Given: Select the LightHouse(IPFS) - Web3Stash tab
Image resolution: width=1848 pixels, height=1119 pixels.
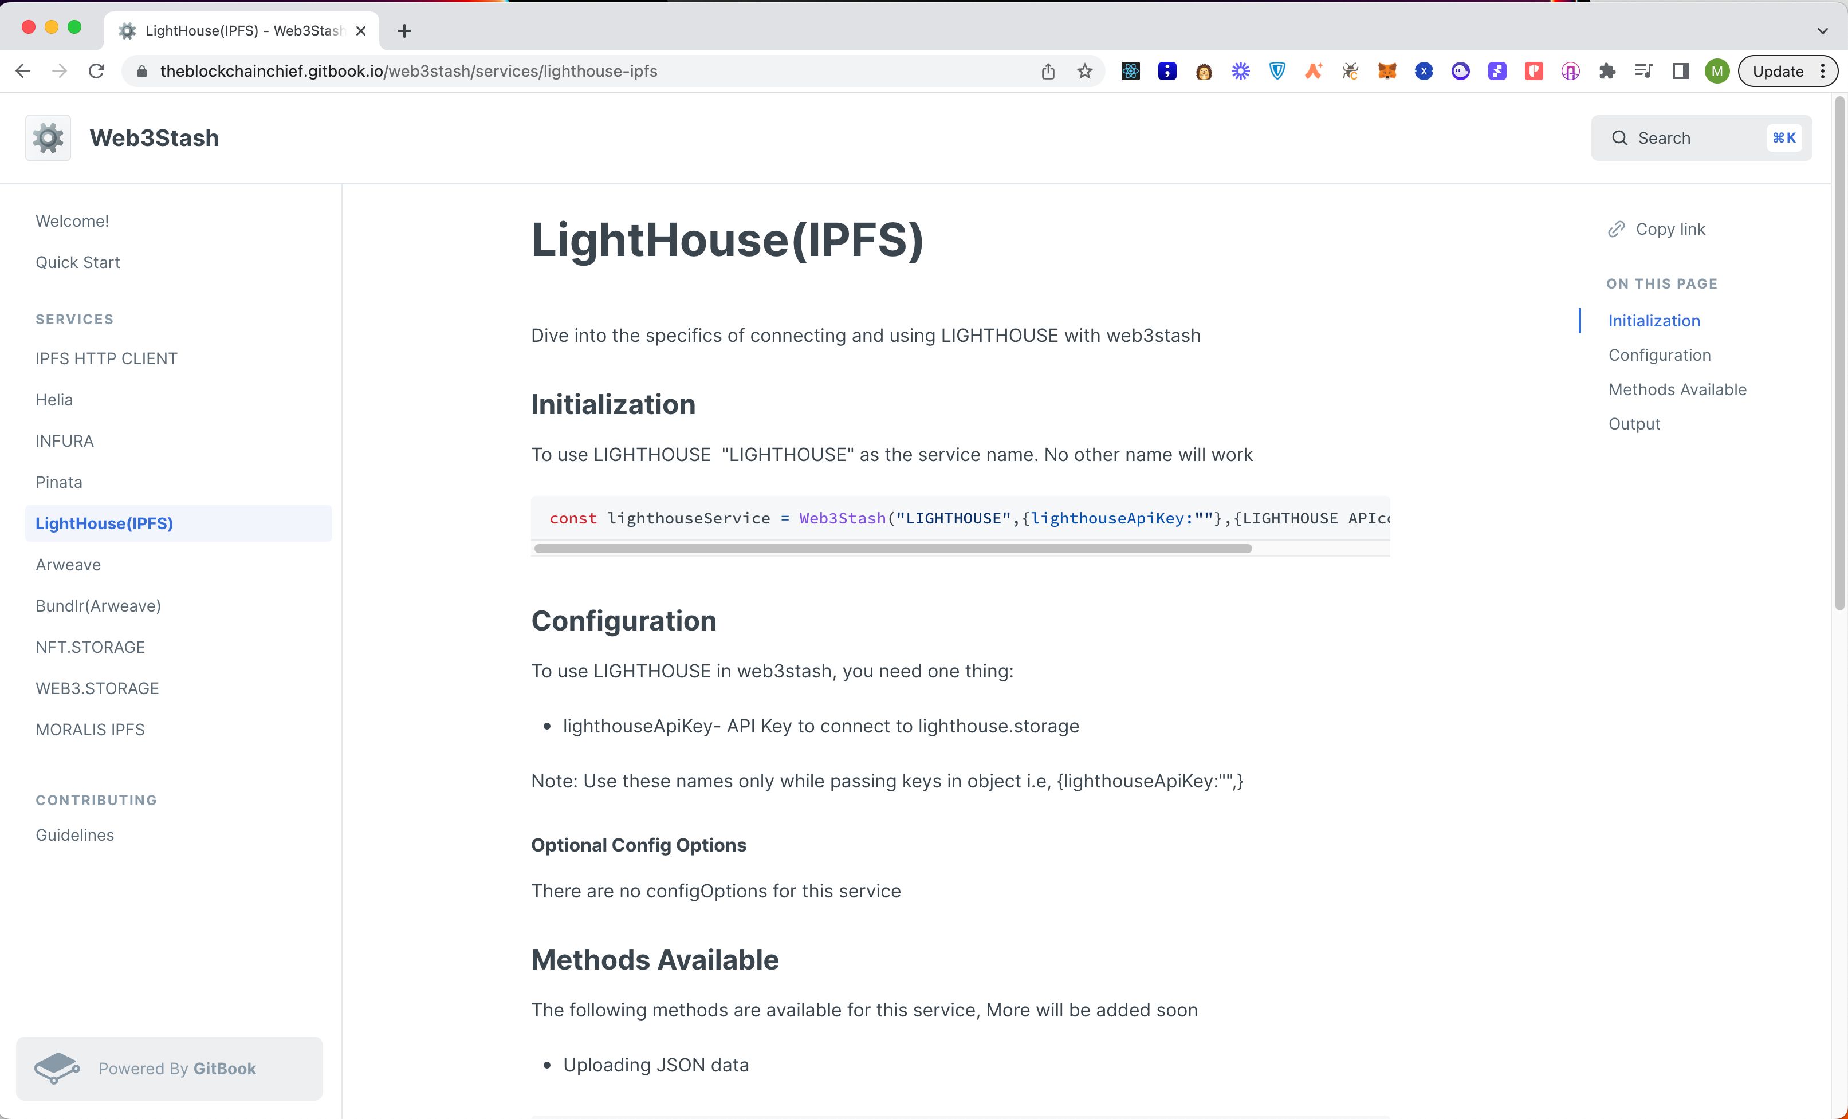Looking at the screenshot, I should (x=242, y=31).
